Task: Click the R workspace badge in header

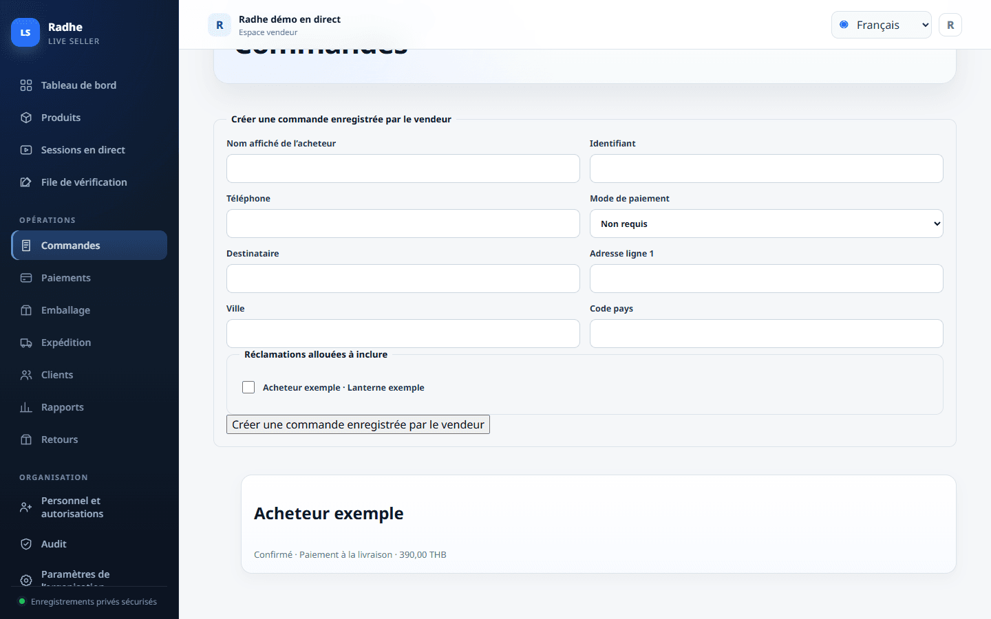Action: pyautogui.click(x=220, y=25)
